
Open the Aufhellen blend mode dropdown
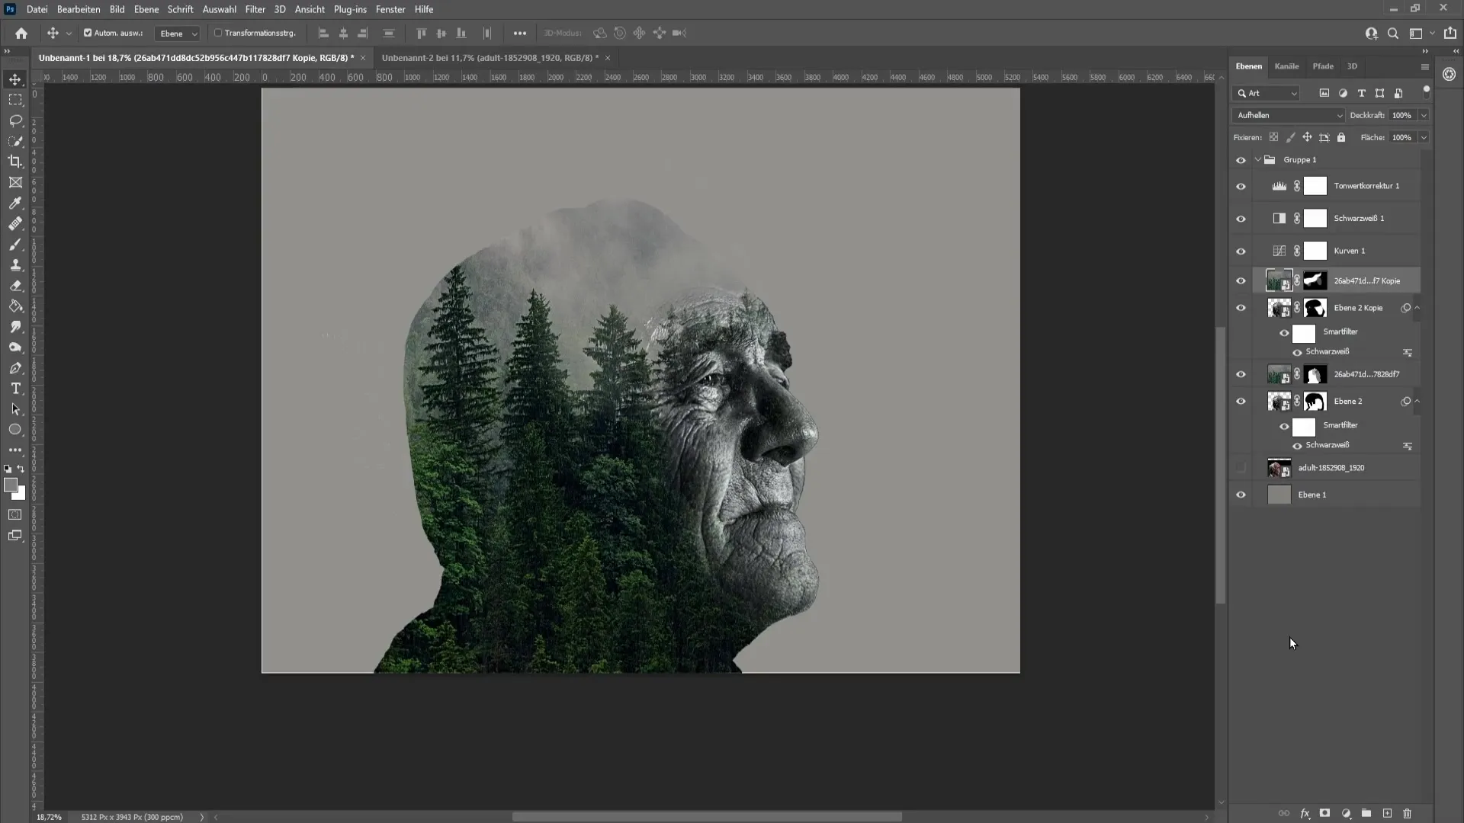1289,115
